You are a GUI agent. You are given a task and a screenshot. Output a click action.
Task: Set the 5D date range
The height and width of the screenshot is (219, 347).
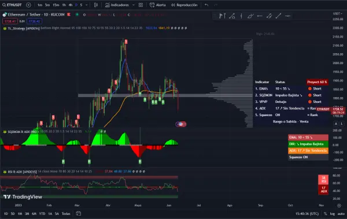tap(13, 213)
